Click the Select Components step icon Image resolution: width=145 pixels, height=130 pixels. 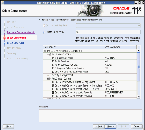pyautogui.click(x=4, y=38)
